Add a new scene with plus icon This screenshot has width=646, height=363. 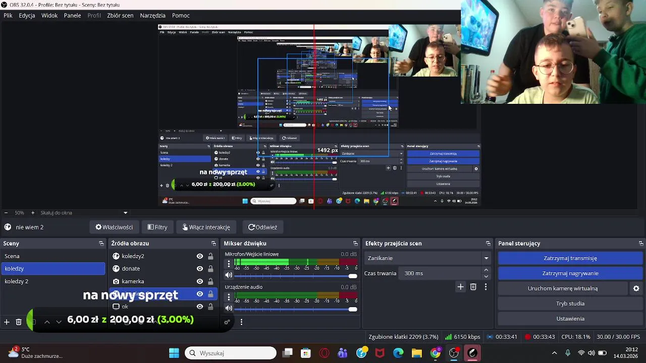click(x=7, y=322)
